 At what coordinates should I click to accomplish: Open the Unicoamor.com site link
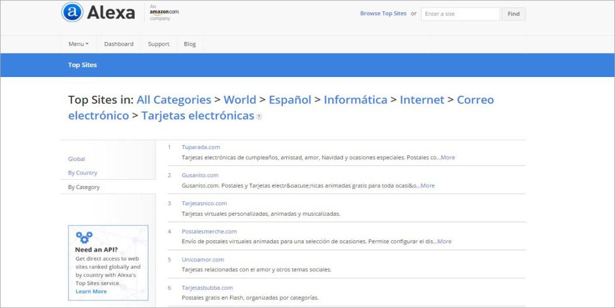coord(203,260)
